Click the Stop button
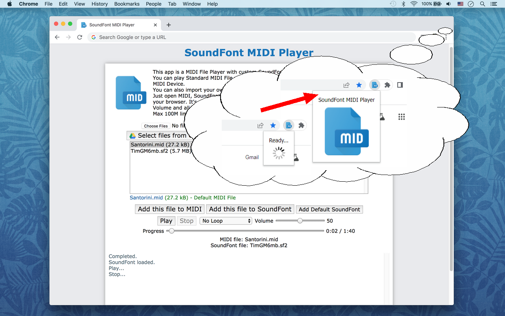Image resolution: width=505 pixels, height=316 pixels. 187,221
